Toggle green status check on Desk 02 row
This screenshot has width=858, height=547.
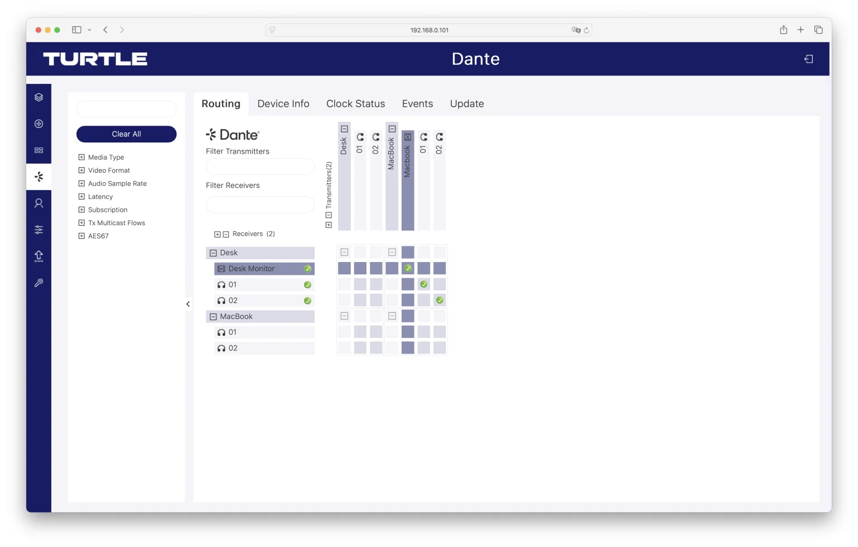307,301
